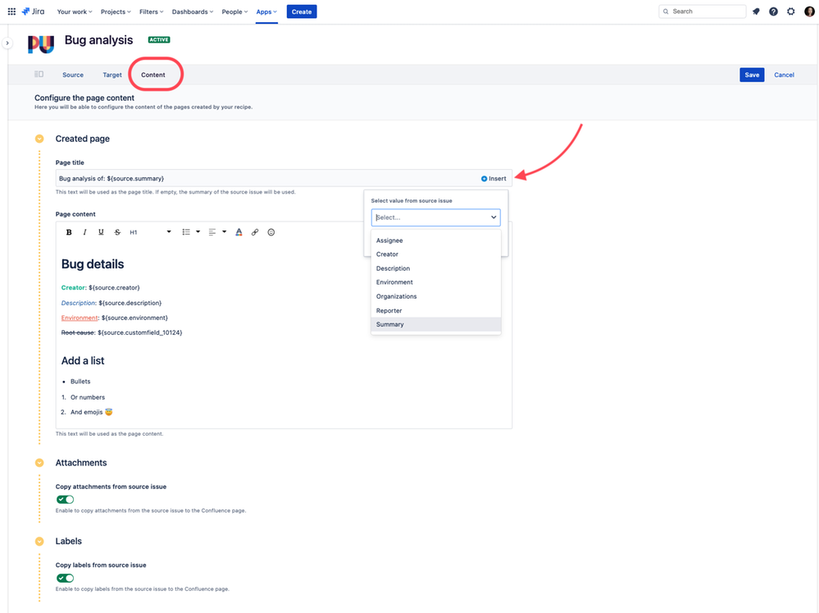Open Jira notifications with the bell icon

coord(755,11)
